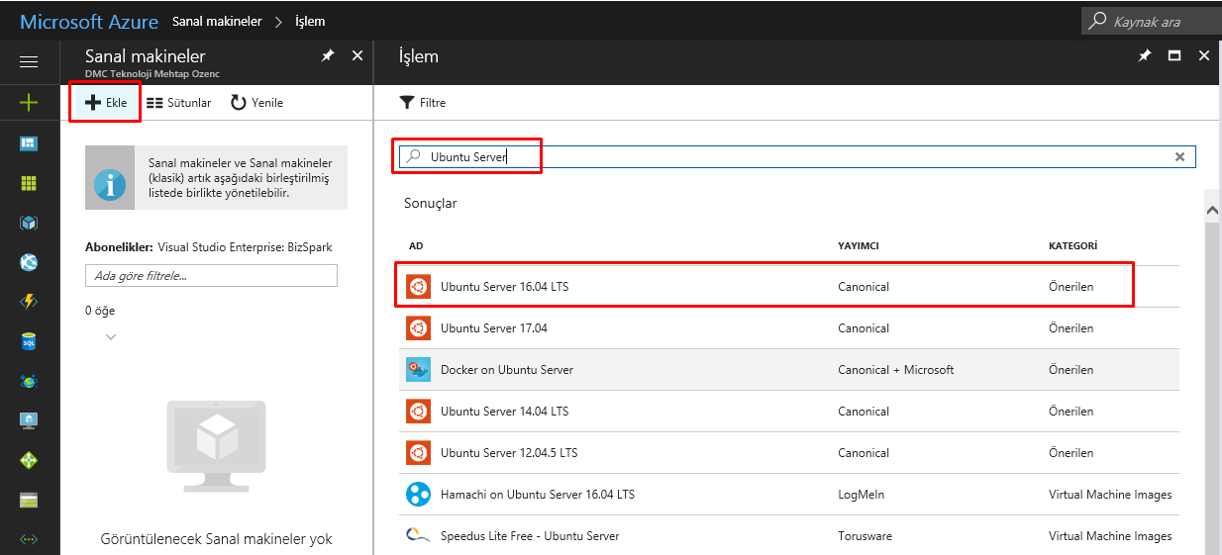The height and width of the screenshot is (555, 1222).
Task: Click the blue info icon
Action: click(110, 185)
